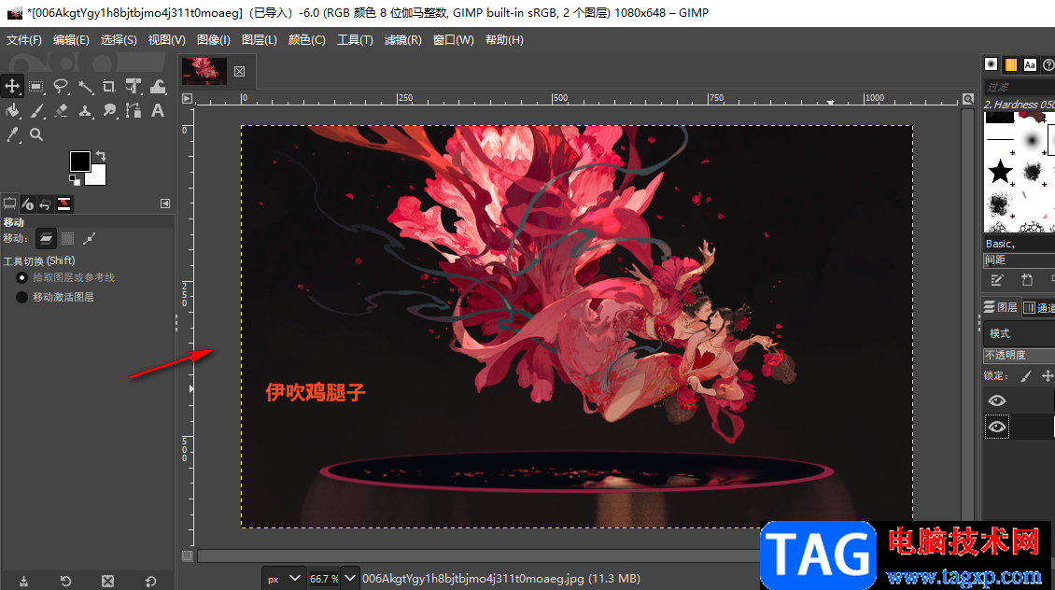This screenshot has height=590, width=1055.
Task: Swap foreground and background colors
Action: click(x=100, y=156)
